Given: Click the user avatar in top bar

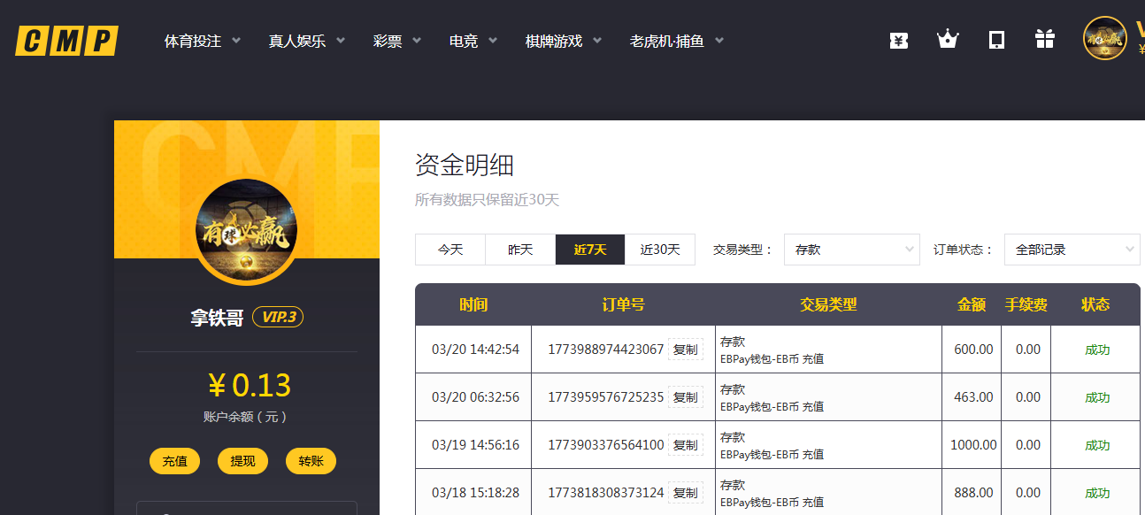Looking at the screenshot, I should coord(1104,39).
